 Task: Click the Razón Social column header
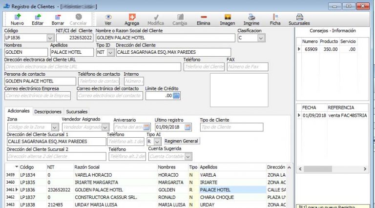(x=115, y=167)
